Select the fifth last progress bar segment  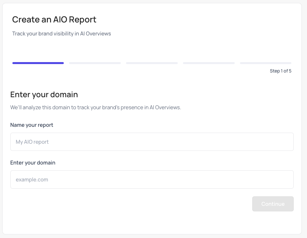coord(266,63)
